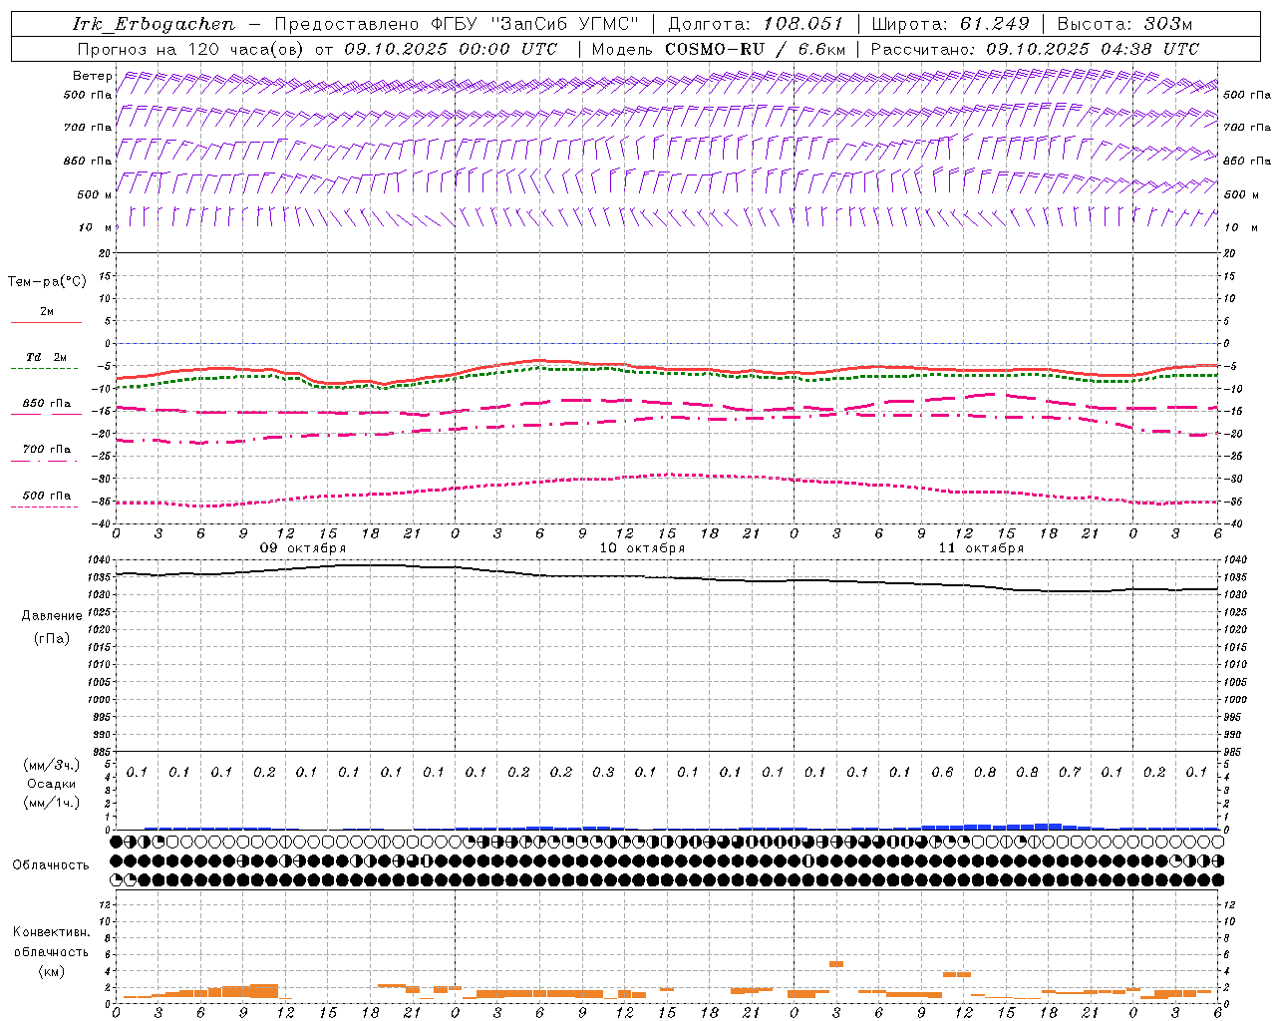Select the date label 10 октября
This screenshot has height=1021, width=1276.
(642, 548)
